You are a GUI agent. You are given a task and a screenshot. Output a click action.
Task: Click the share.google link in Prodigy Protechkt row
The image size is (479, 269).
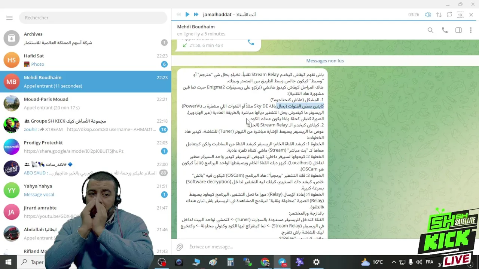coord(74,151)
